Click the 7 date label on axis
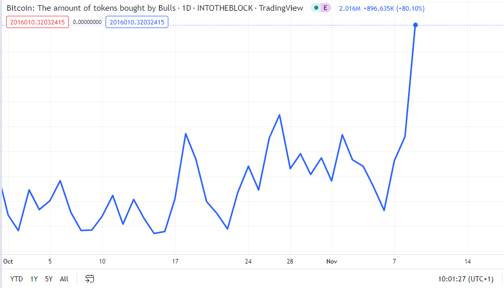This screenshot has height=288, width=504. pyautogui.click(x=394, y=261)
